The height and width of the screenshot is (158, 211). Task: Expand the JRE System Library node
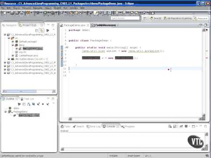point(9,59)
